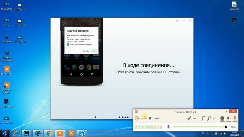The width and height of the screenshot is (244, 137).
Task: Open the Компьютер desktop icon
Action: 6,6
